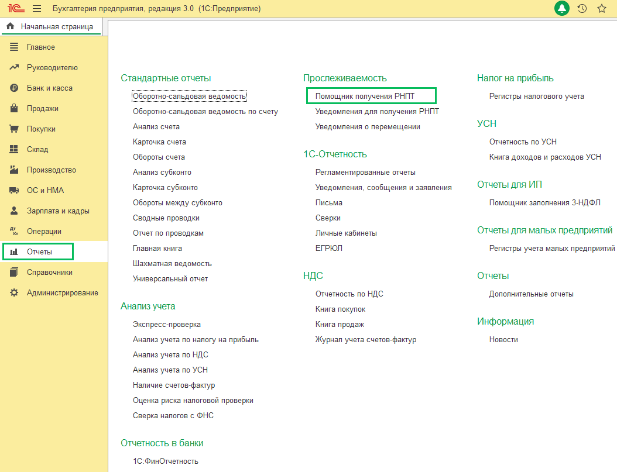The height and width of the screenshot is (472, 617).
Task: Open Сверка налогов с ФНС
Action: pyautogui.click(x=173, y=415)
